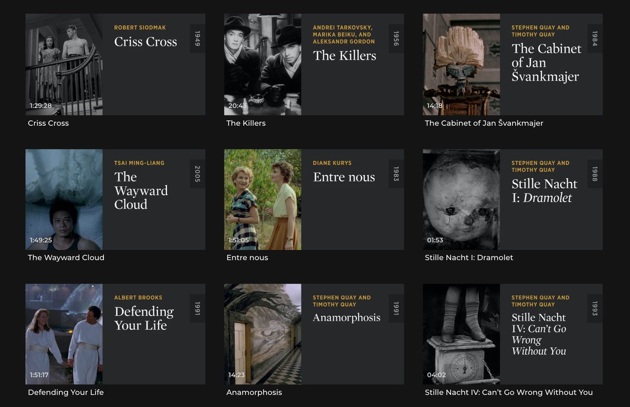Click directors Andrei Tarkovsky, Marika Beiku credit

[344, 35]
